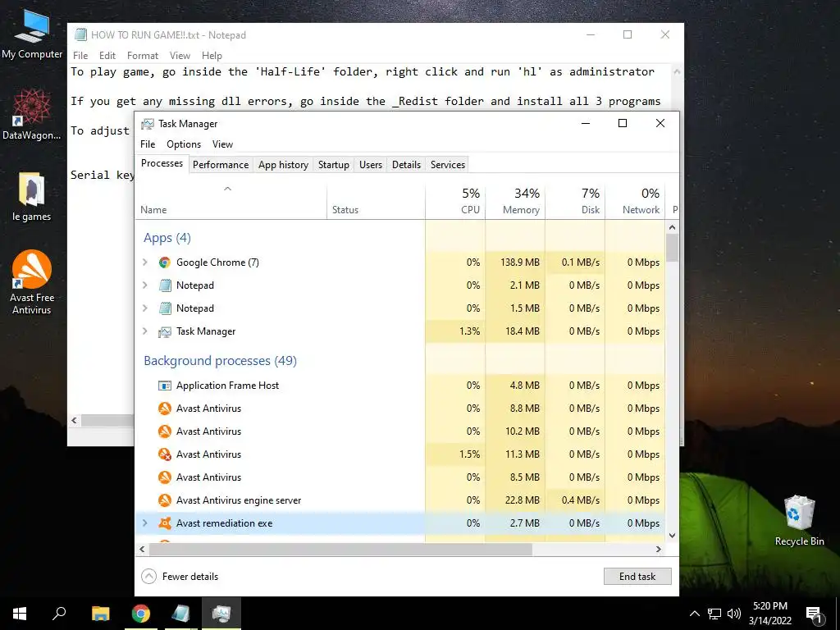Open Task Manager Options menu
The width and height of the screenshot is (840, 630).
tap(184, 144)
